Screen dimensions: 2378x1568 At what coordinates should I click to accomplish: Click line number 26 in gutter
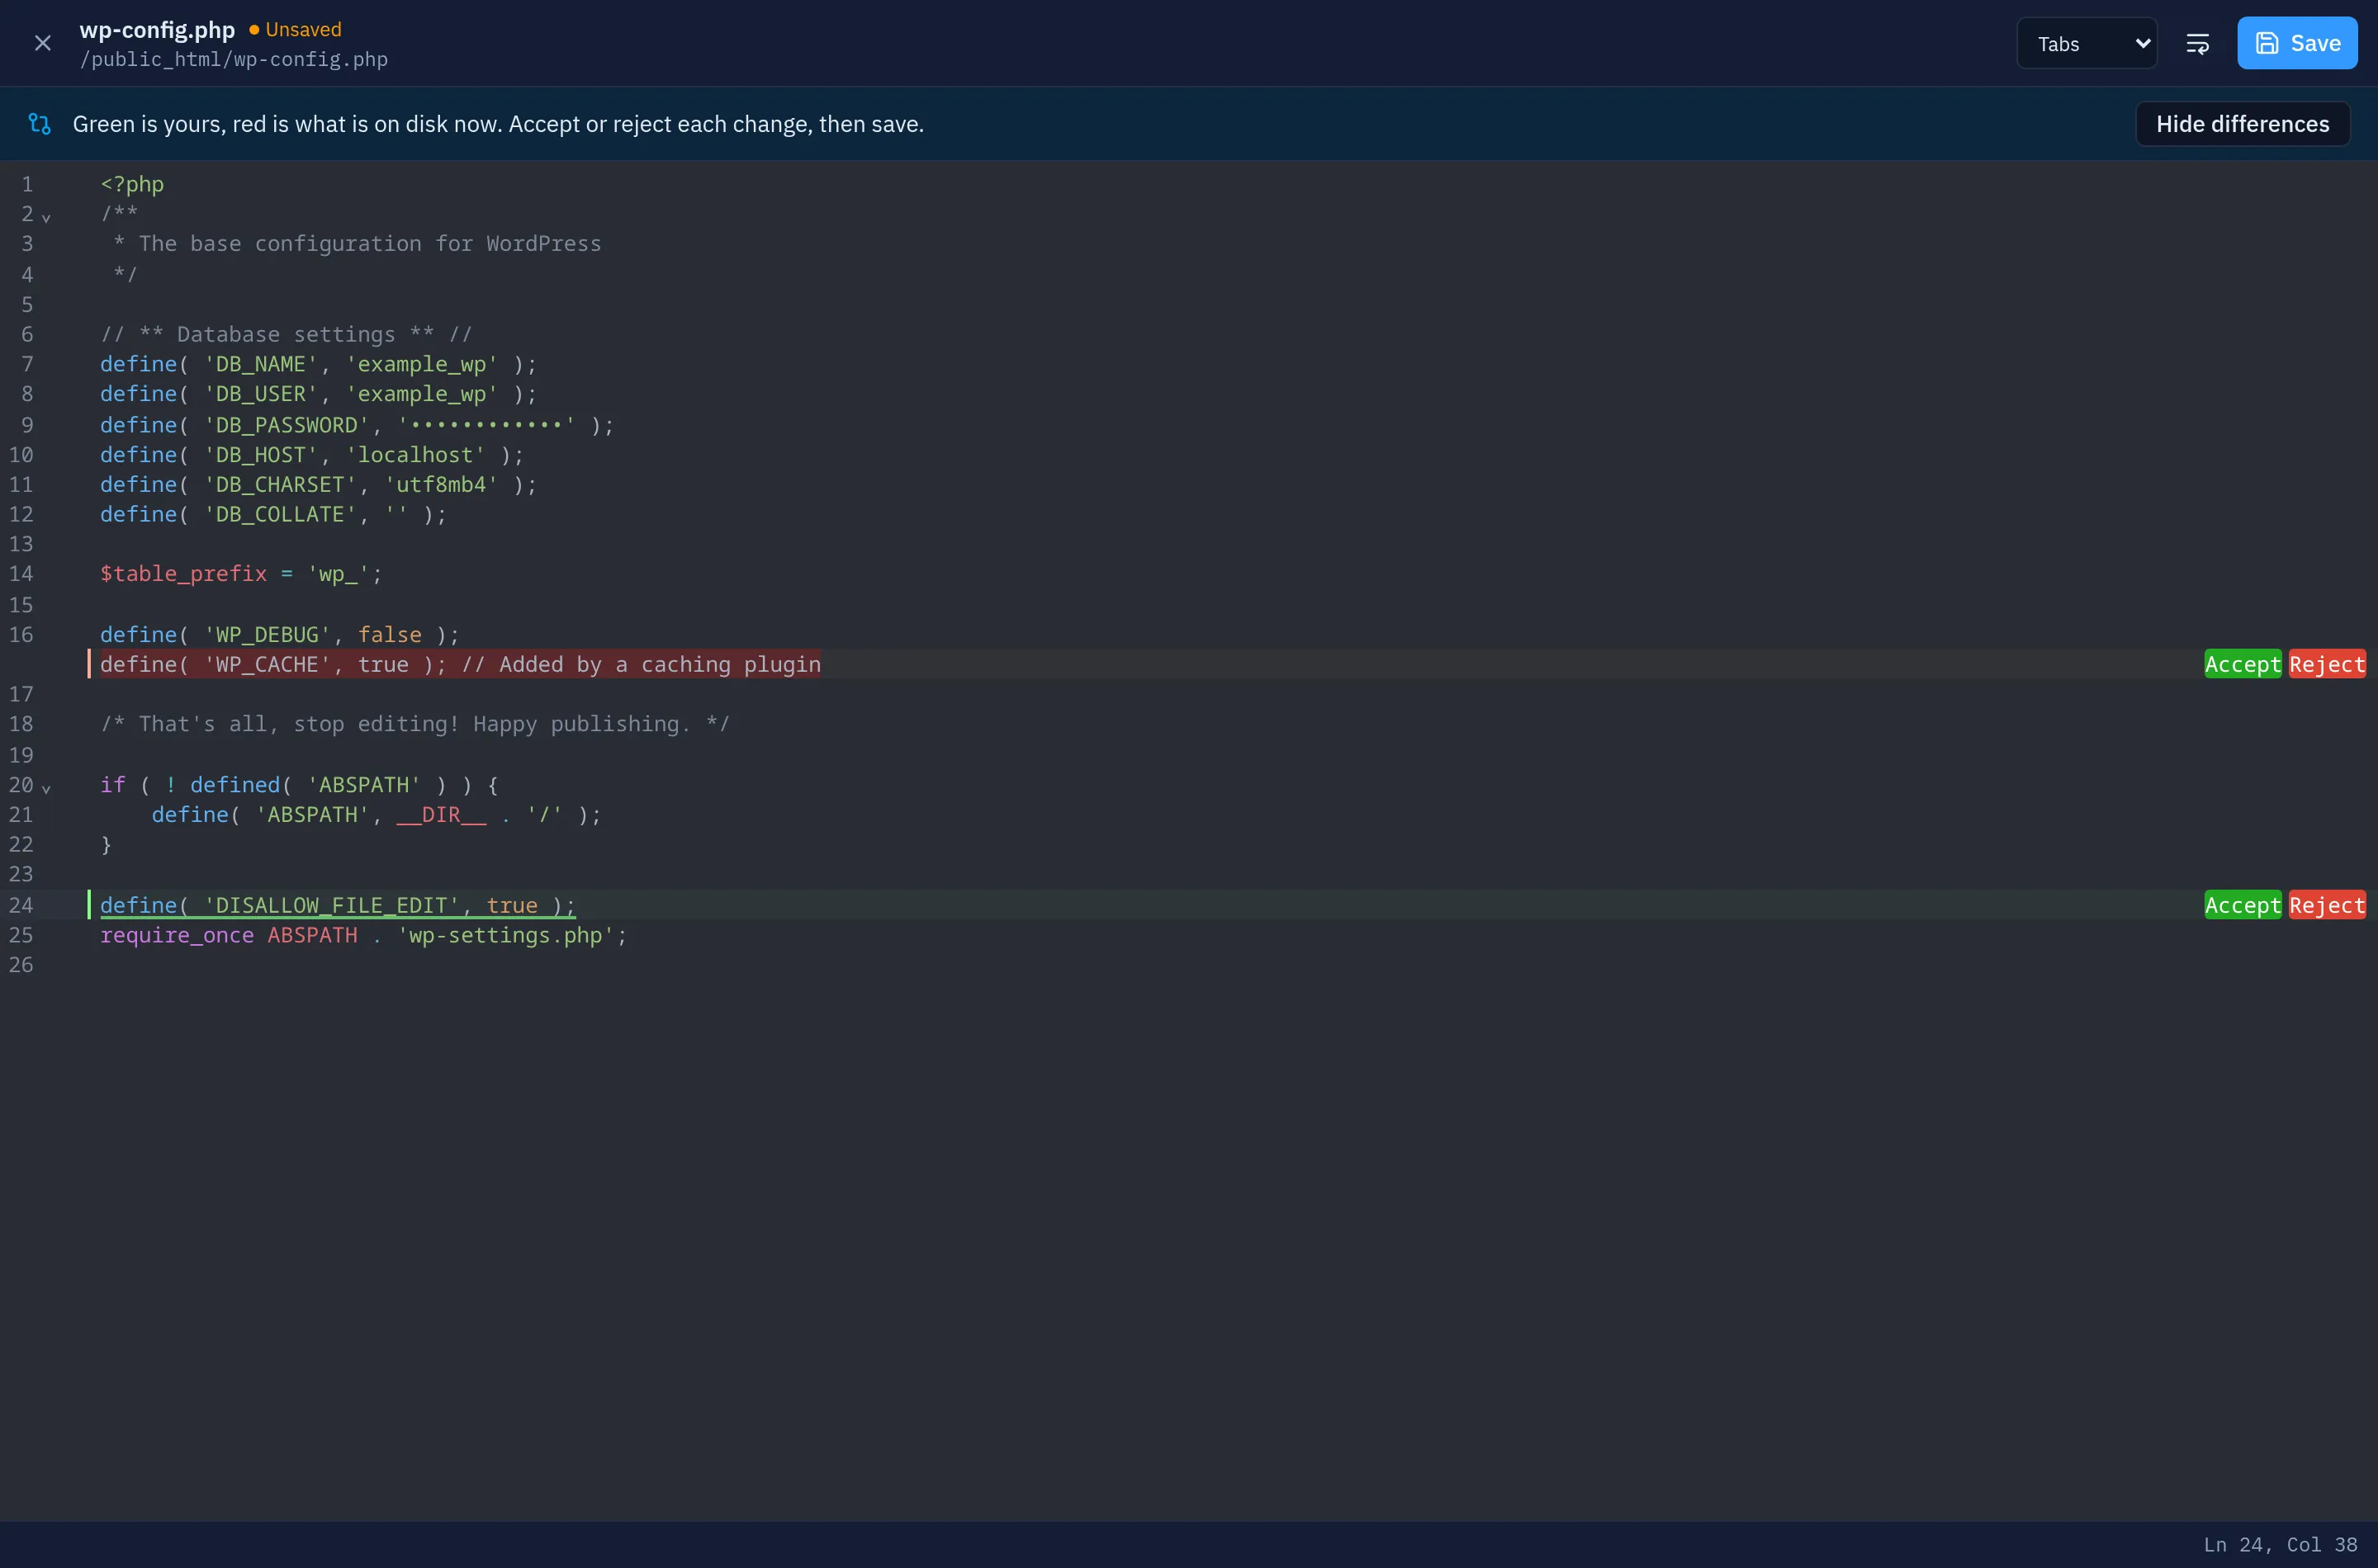(x=21, y=965)
